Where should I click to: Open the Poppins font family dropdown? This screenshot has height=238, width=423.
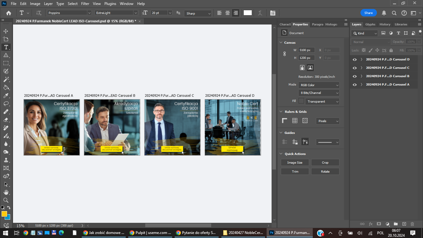tap(89, 13)
